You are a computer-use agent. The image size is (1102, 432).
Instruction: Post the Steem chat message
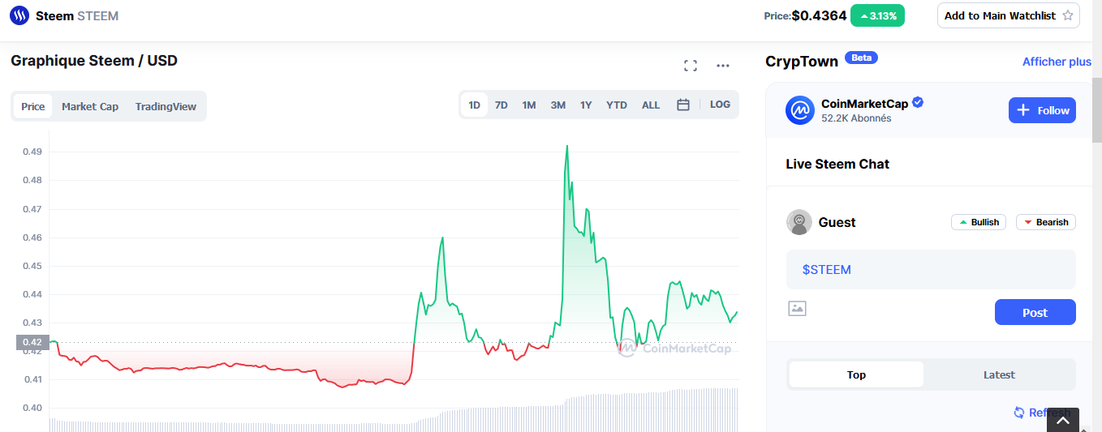[1035, 312]
